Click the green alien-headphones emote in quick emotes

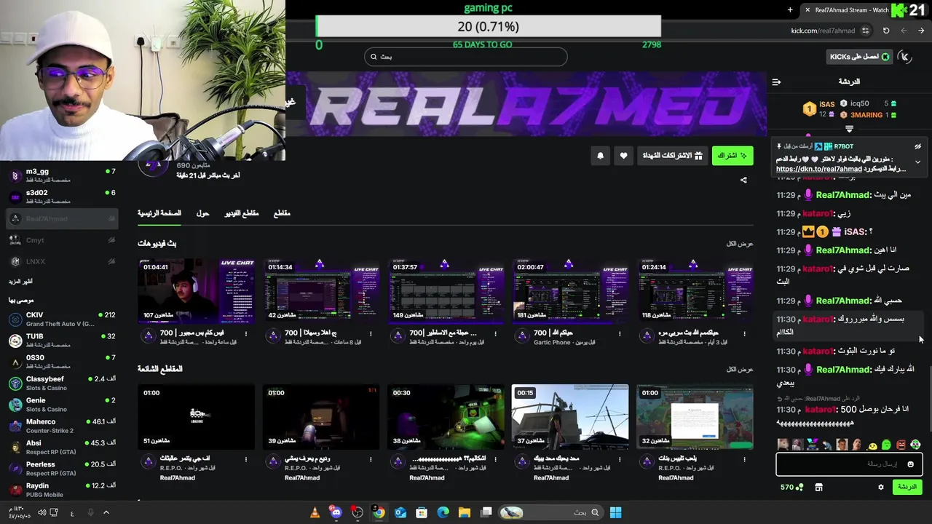click(x=915, y=445)
